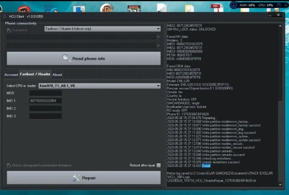This screenshot has height=195, width=289.
Task: Open the red dragon-style desktop icon
Action: 24,9
